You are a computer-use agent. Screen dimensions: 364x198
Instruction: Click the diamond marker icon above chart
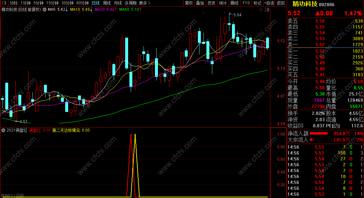261,9
